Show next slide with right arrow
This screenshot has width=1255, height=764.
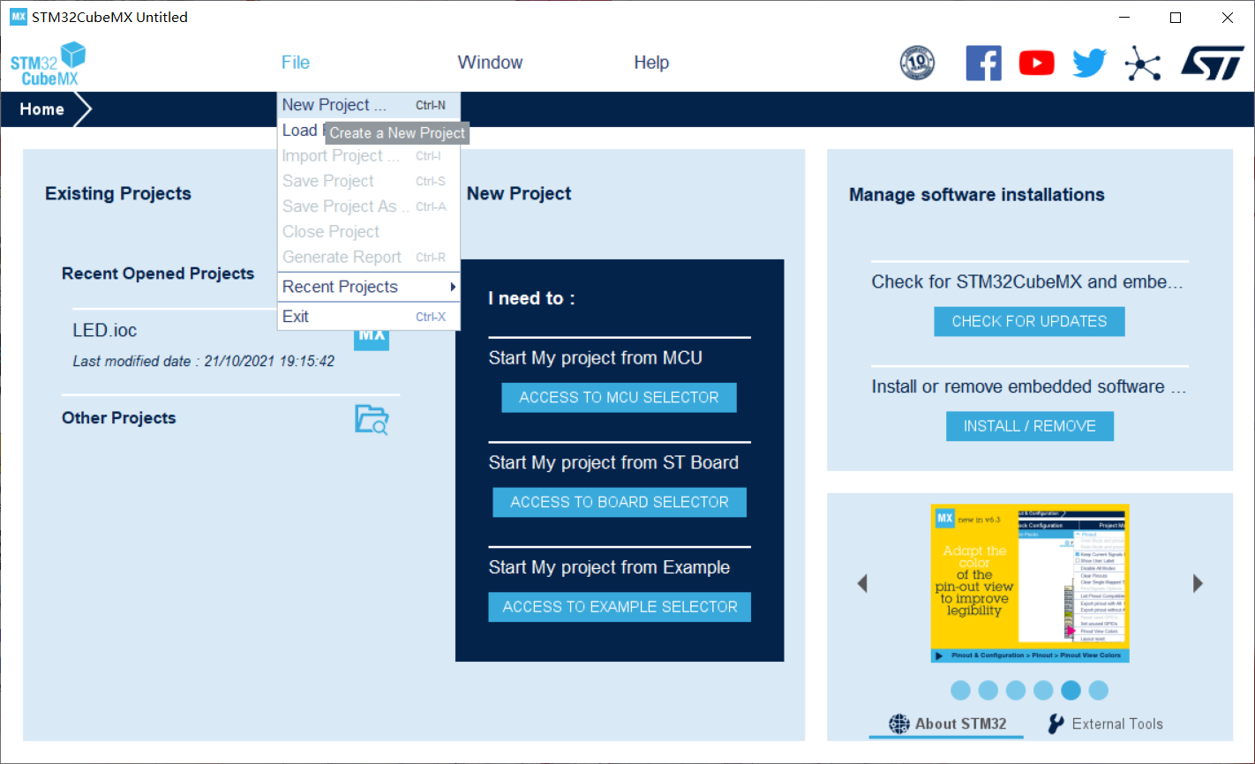(x=1198, y=583)
